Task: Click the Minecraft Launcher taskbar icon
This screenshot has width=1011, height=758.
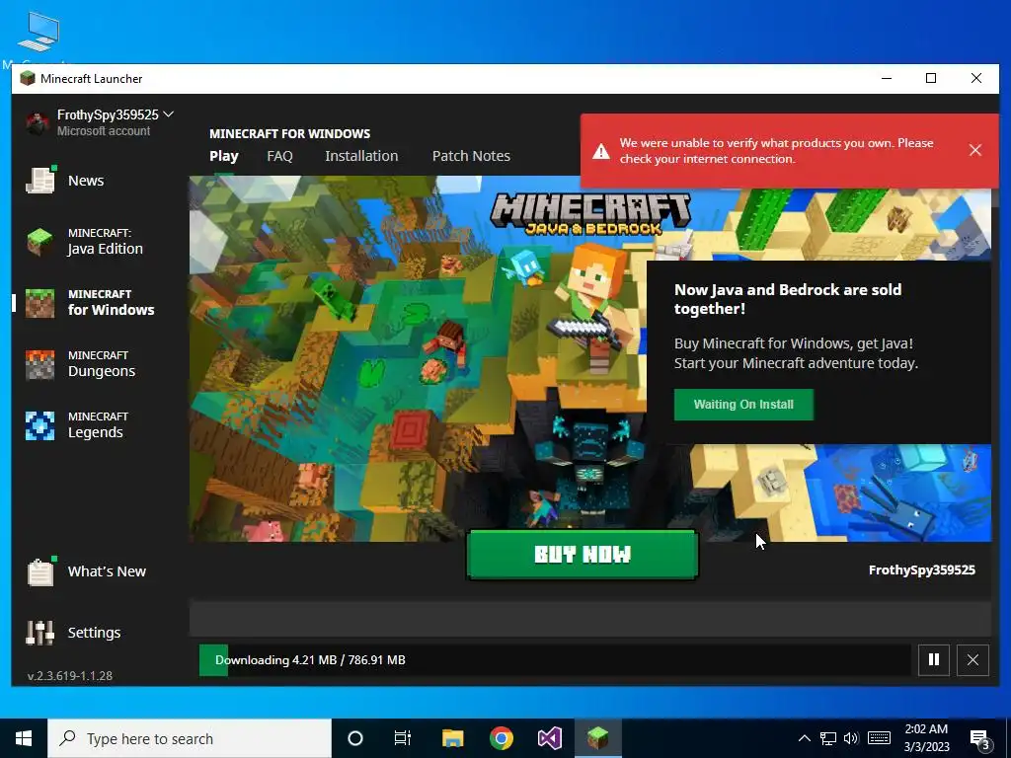Action: pos(597,738)
